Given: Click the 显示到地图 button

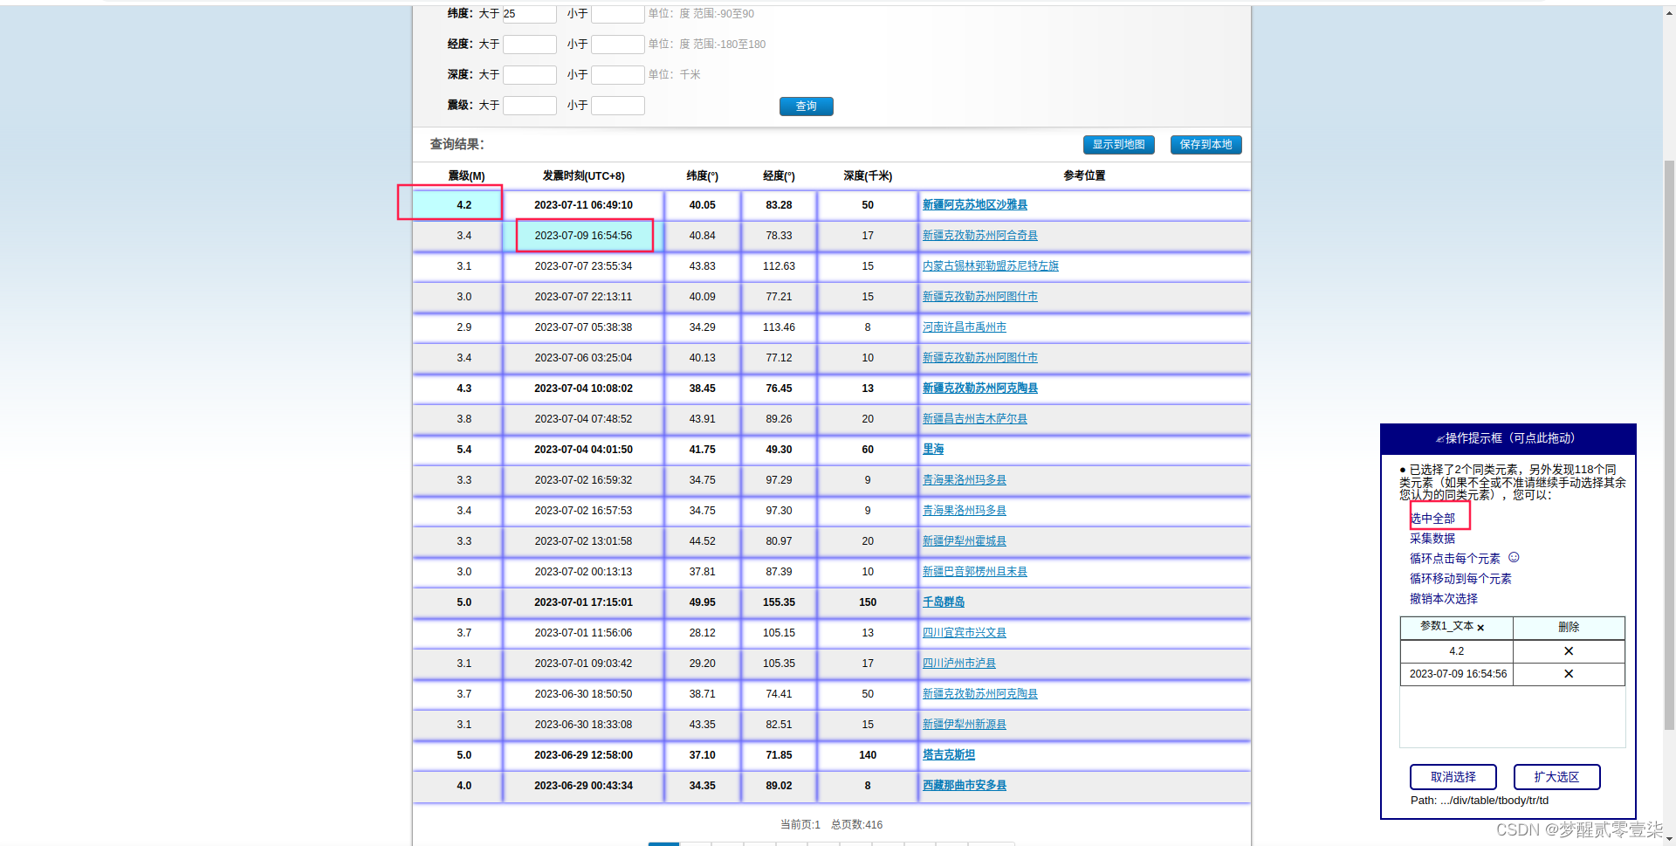Looking at the screenshot, I should point(1118,145).
